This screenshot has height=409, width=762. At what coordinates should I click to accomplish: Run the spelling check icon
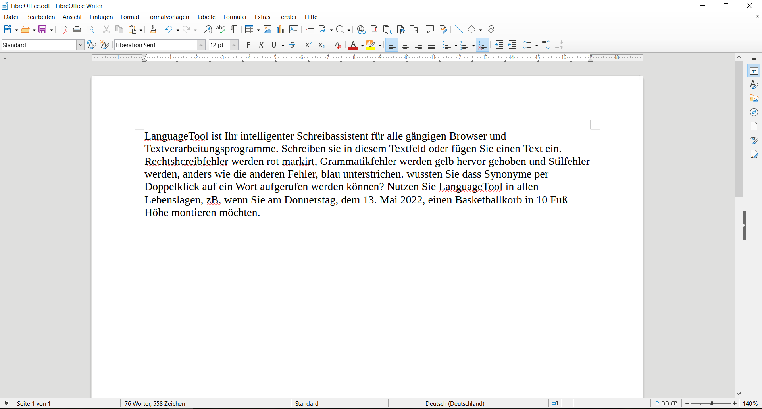pos(221,29)
